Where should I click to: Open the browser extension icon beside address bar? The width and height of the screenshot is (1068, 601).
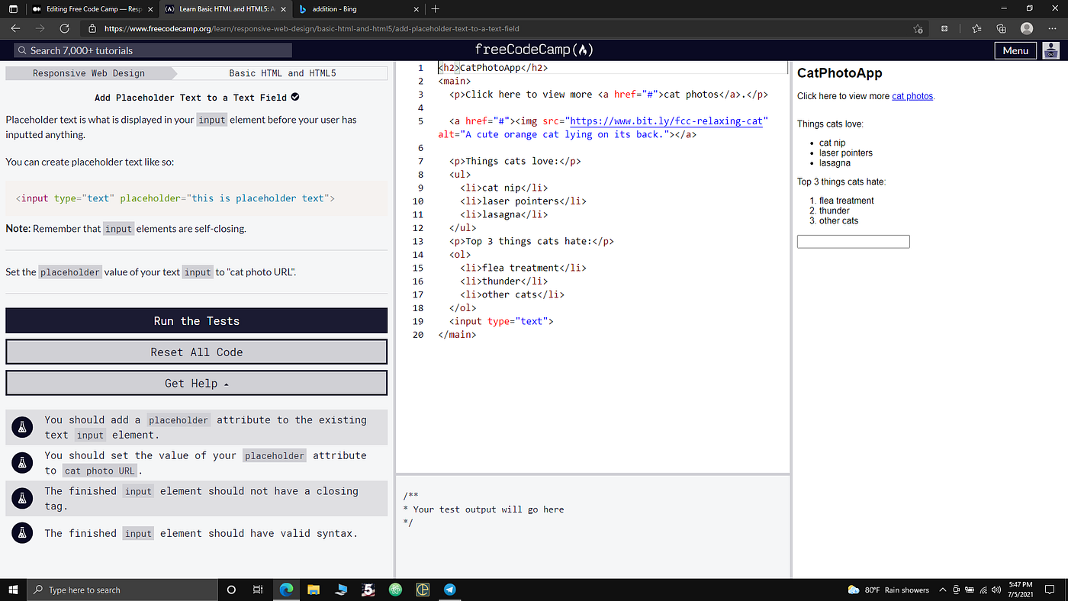[944, 29]
